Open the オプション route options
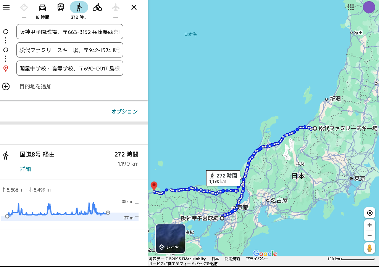The image size is (379, 267). 124,112
